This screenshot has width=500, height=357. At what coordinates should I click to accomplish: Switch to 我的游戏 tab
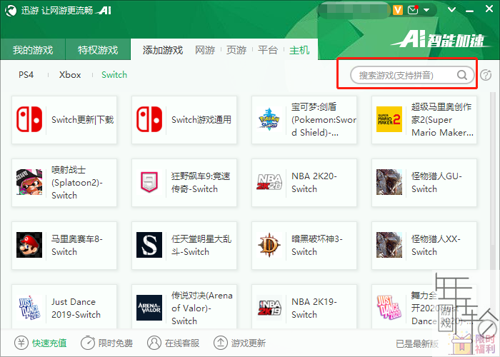33,49
